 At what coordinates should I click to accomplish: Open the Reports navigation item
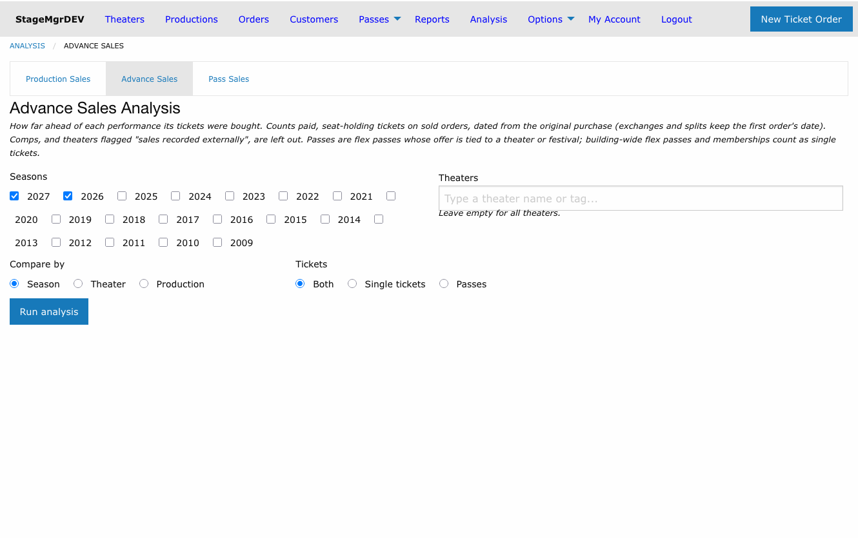pyautogui.click(x=432, y=19)
